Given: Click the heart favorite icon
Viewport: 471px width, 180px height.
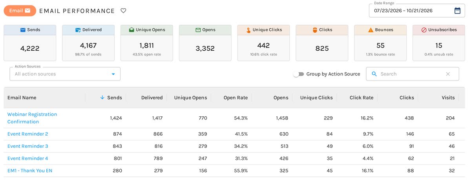Looking at the screenshot, I should click(x=123, y=11).
